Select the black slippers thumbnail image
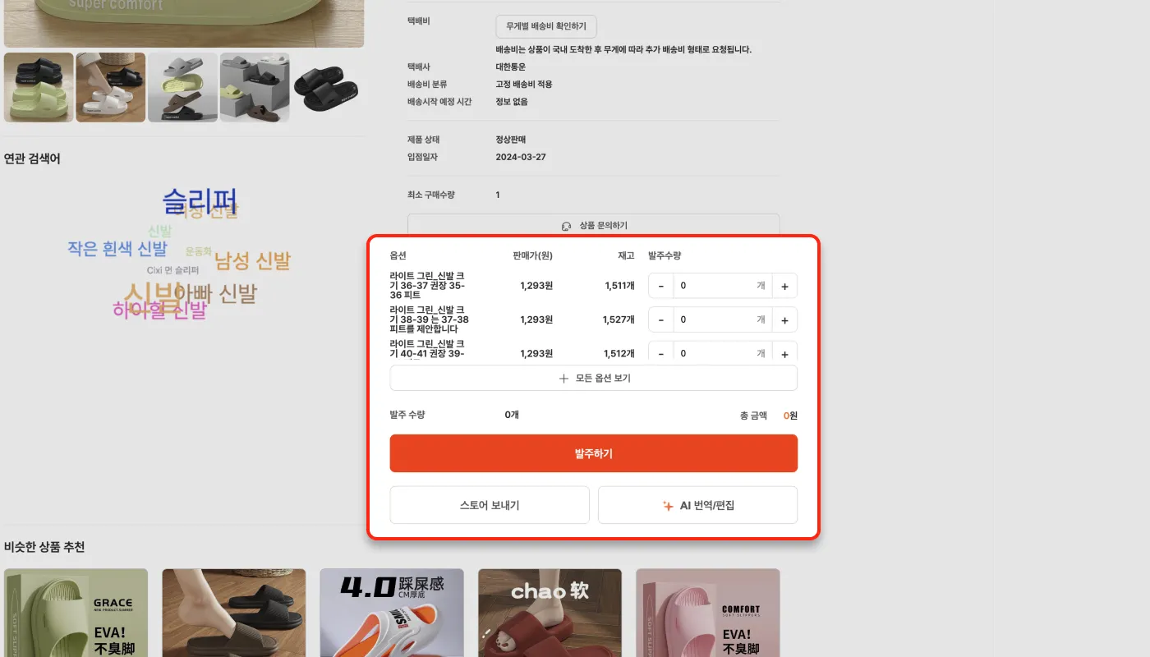Viewport: 1150px width, 657px height. (326, 88)
